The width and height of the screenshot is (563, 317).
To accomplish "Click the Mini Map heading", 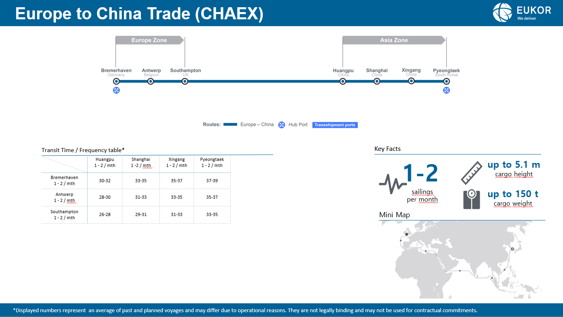I will click(394, 215).
